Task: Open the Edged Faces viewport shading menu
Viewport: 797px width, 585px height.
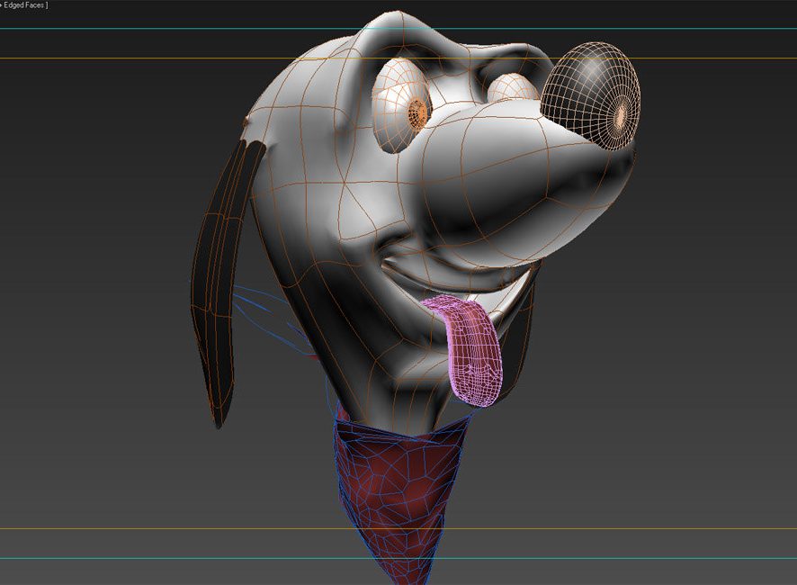Action: click(25, 5)
